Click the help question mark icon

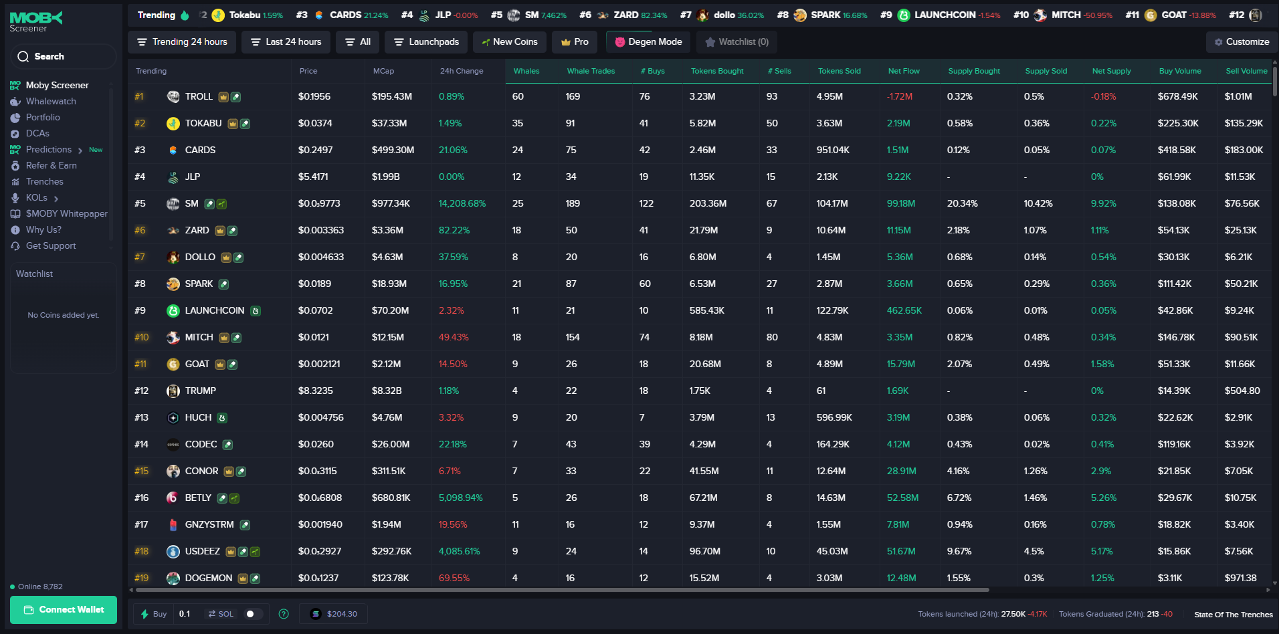coord(284,614)
